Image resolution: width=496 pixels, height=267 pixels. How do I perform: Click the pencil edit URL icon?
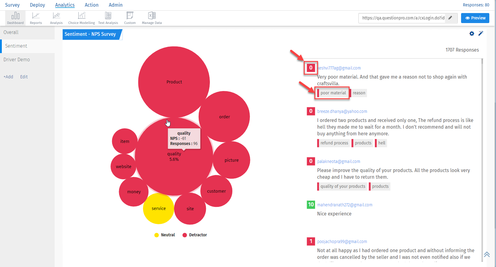450,18
